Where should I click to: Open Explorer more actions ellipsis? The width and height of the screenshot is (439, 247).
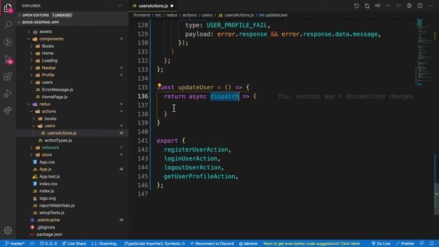pyautogui.click(x=120, y=6)
